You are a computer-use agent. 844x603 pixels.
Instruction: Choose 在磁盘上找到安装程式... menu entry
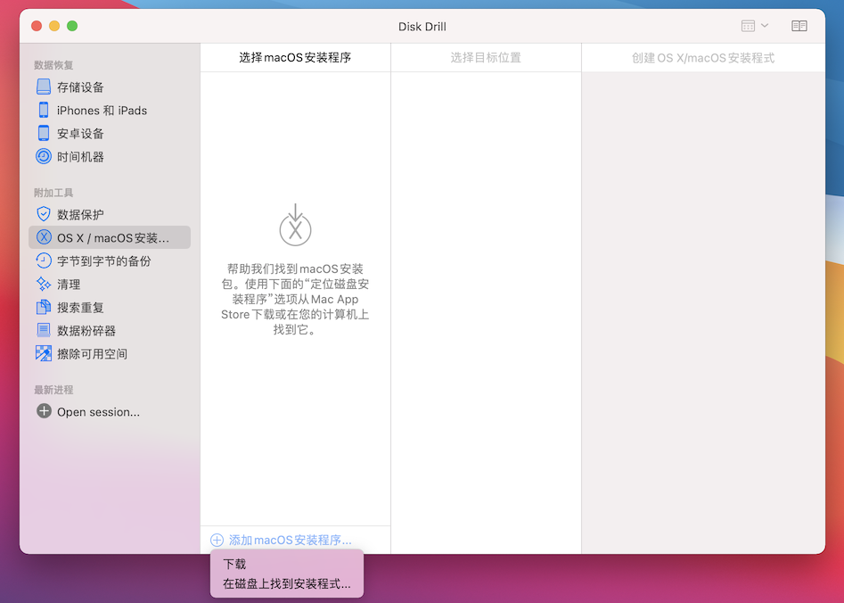coord(286,584)
